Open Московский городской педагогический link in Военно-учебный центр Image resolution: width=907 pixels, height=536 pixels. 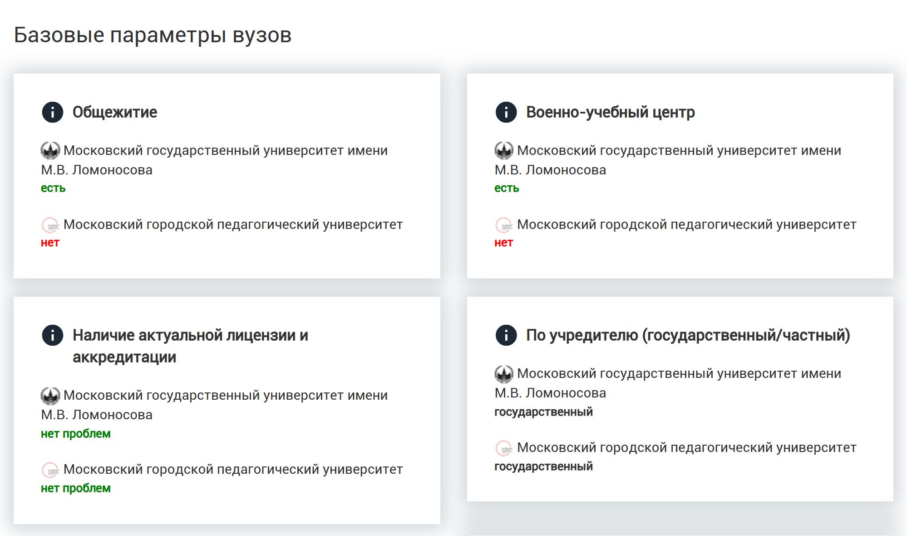[687, 224]
